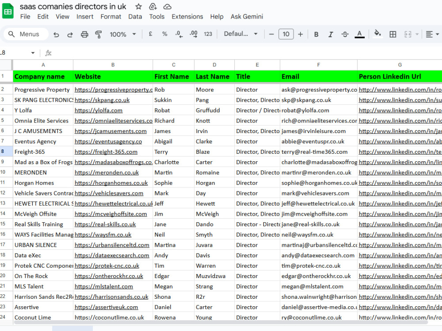Click the Redo arrow
This screenshot has width=442, height=331.
click(x=70, y=34)
